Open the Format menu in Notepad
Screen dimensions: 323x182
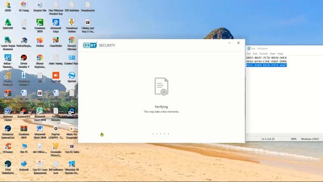263,54
